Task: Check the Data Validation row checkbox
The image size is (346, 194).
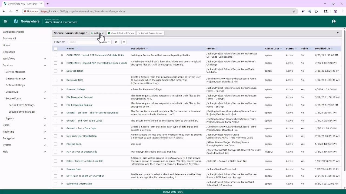Action: 55,71
